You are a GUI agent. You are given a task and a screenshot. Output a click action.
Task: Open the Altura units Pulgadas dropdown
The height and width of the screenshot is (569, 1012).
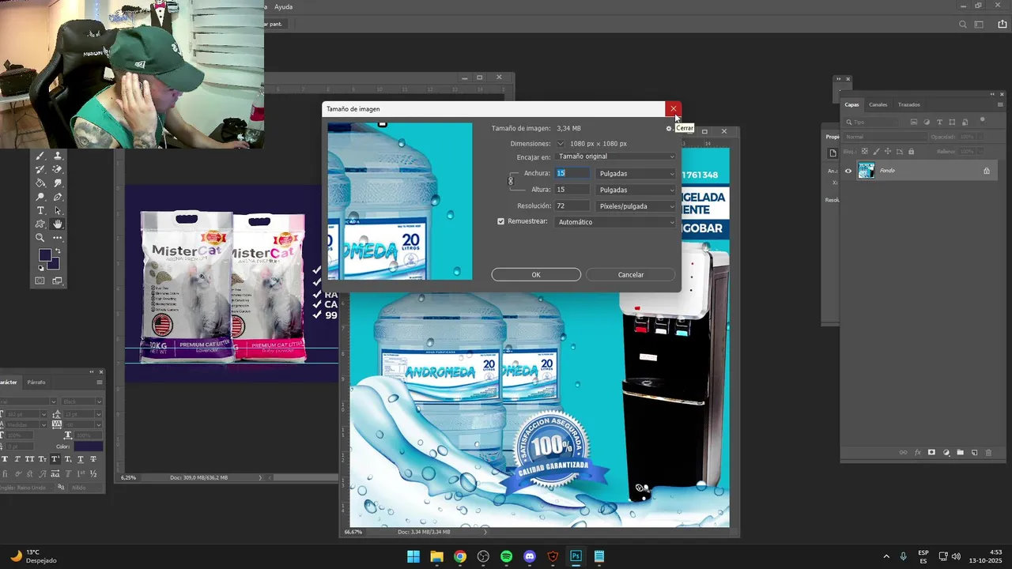coord(636,190)
